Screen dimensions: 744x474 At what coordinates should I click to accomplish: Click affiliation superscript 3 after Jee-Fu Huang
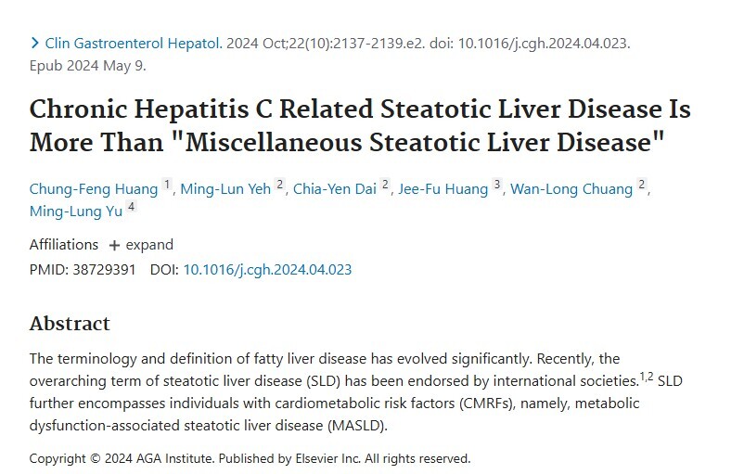click(497, 184)
